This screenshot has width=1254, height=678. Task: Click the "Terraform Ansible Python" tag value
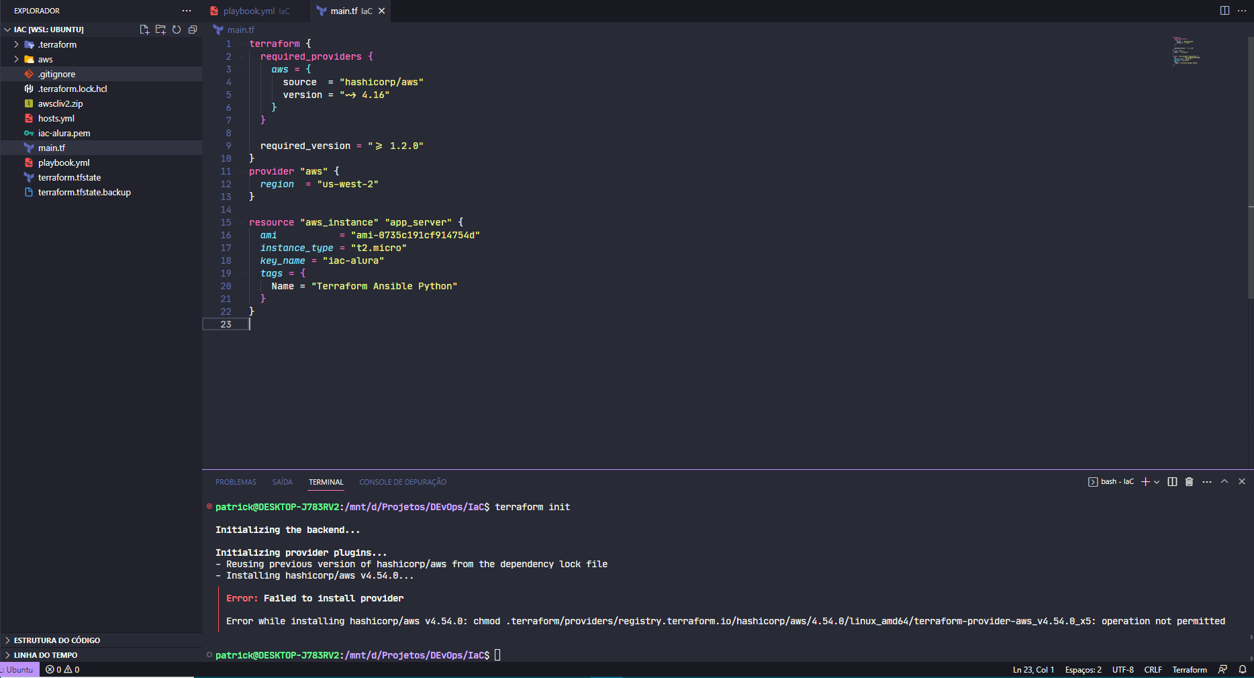tap(384, 287)
